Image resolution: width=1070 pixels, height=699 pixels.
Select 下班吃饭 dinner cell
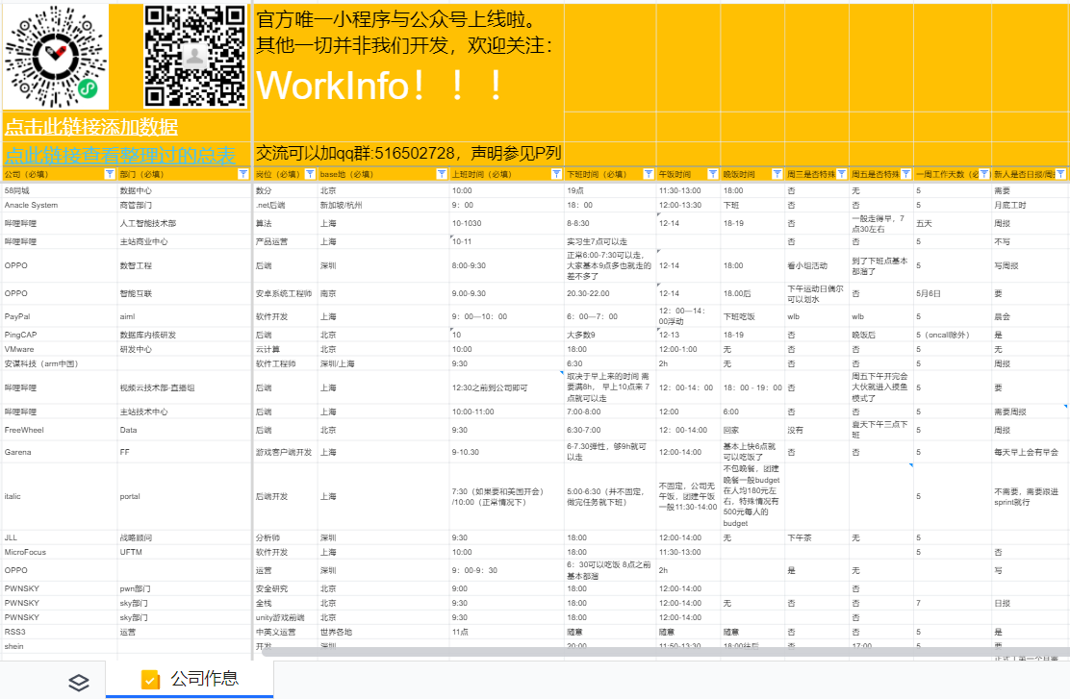pos(752,316)
